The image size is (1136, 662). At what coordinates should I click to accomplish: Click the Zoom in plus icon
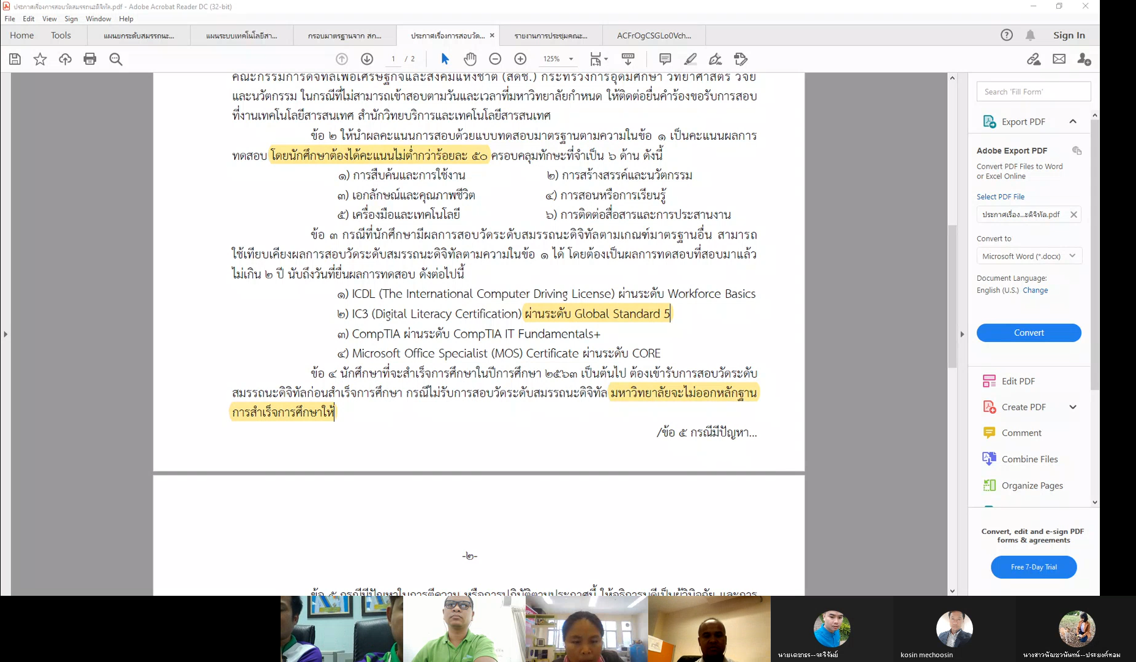pyautogui.click(x=520, y=59)
